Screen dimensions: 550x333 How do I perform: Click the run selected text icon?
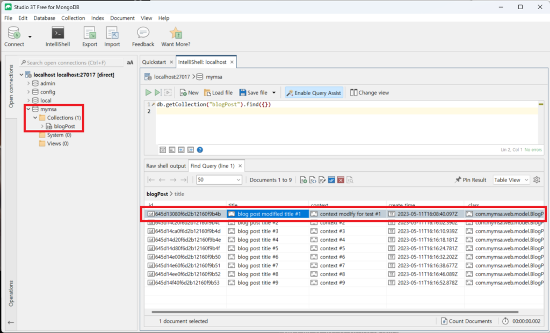(168, 92)
